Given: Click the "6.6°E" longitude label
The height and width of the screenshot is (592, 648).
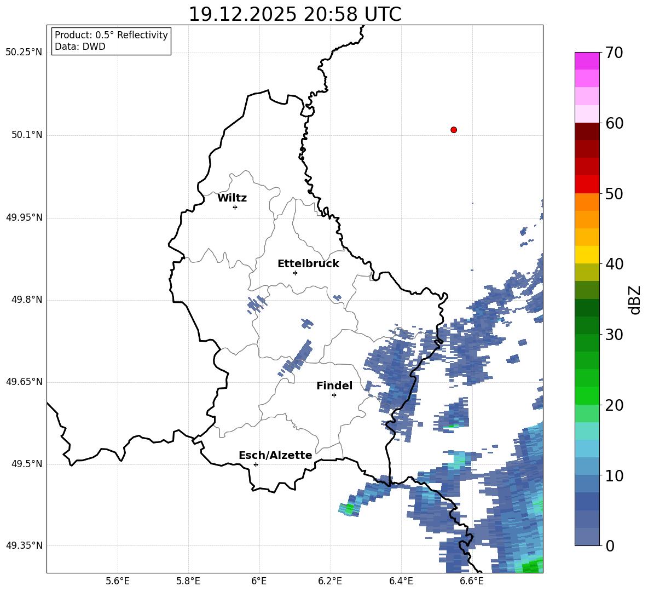Looking at the screenshot, I should coord(472,581).
